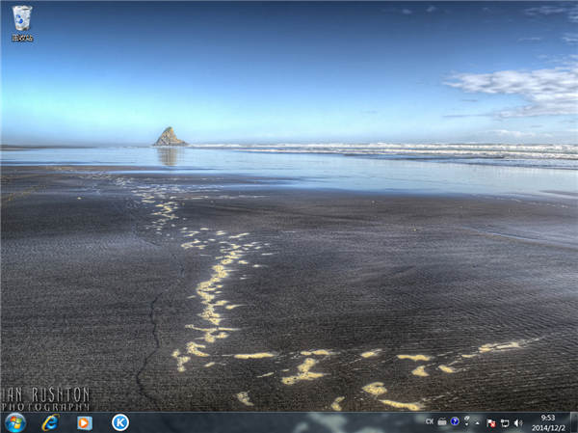Open Windows Media Player taskbar icon
Viewport: 578px width, 433px height.
[x=85, y=423]
